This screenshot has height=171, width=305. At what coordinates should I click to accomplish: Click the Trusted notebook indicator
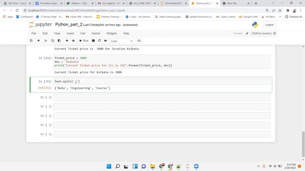237,33
